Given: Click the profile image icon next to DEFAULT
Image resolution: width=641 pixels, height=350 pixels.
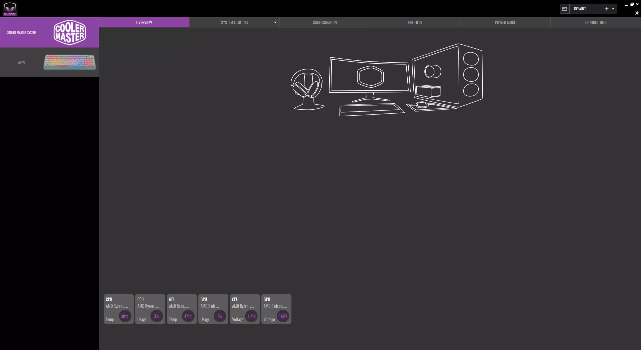Looking at the screenshot, I should (x=564, y=9).
